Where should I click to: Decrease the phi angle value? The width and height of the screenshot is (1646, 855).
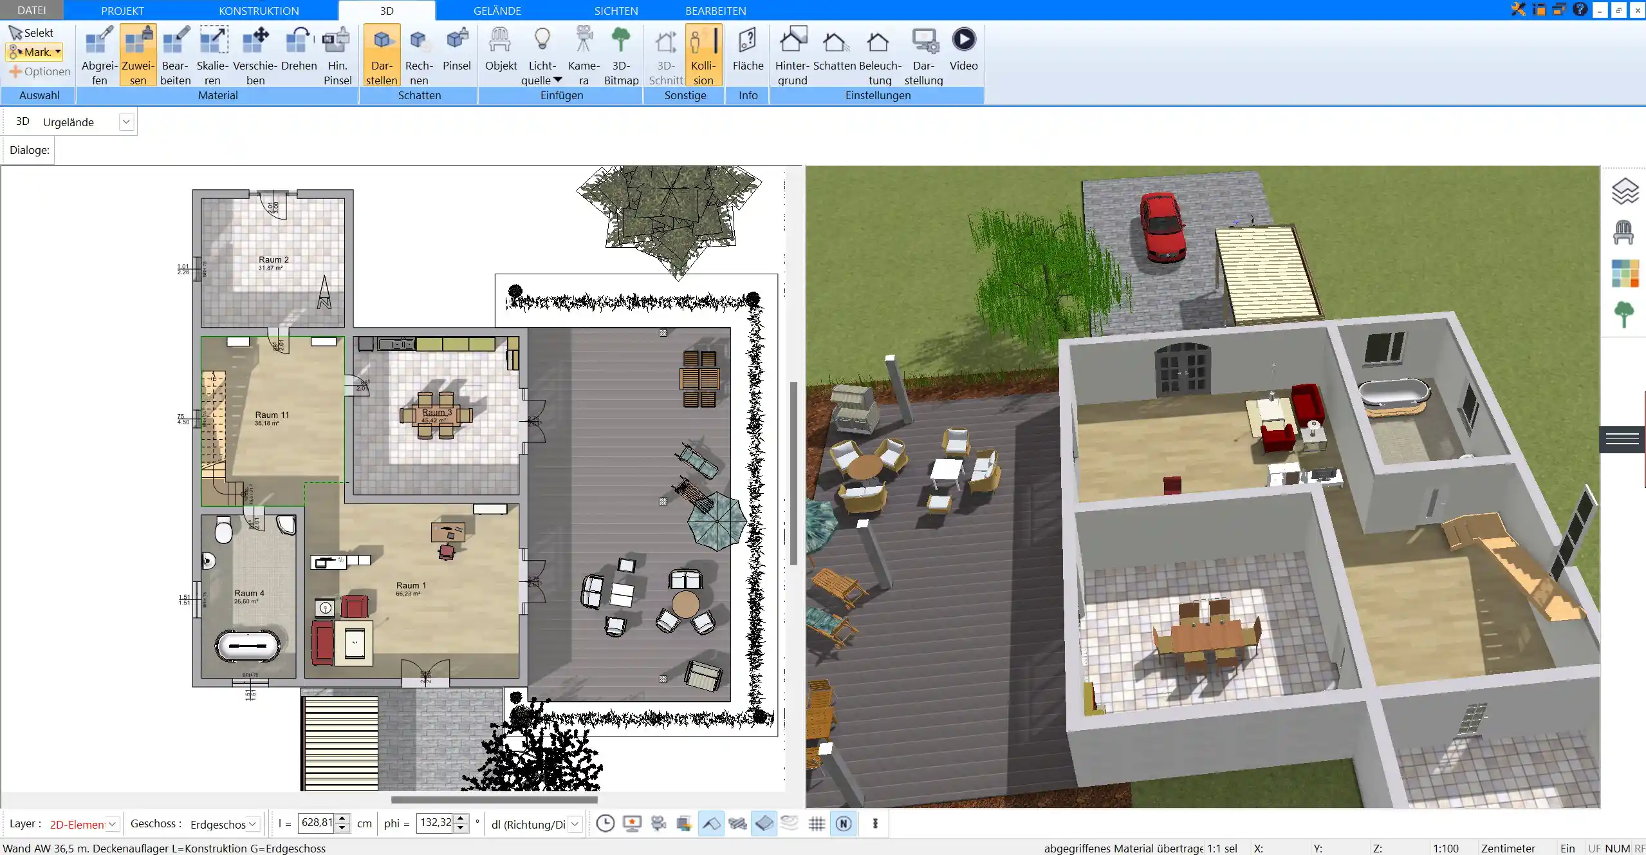[x=461, y=828]
